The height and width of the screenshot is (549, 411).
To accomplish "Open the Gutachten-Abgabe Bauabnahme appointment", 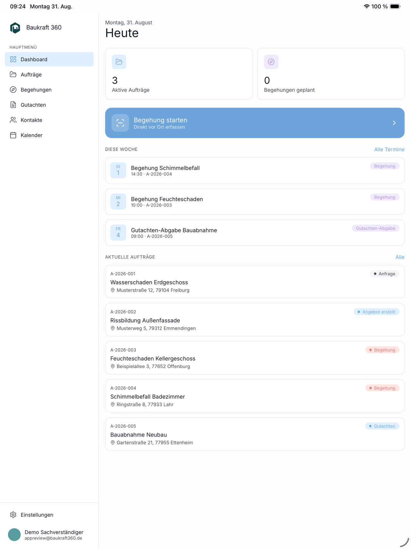I will [x=255, y=233].
